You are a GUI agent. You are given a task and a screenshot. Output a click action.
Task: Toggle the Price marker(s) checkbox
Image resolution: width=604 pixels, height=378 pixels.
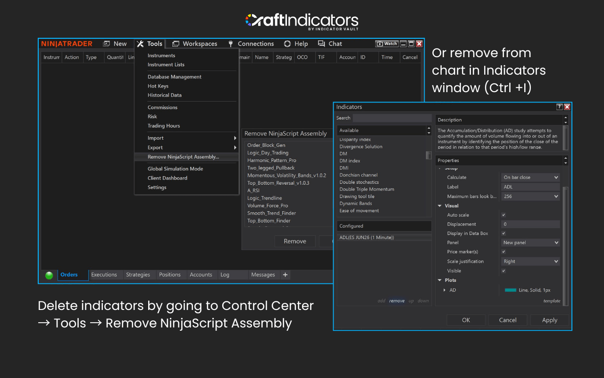[503, 252]
